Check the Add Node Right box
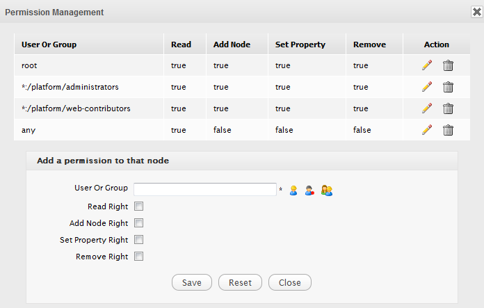The width and height of the screenshot is (484, 308). click(x=138, y=223)
